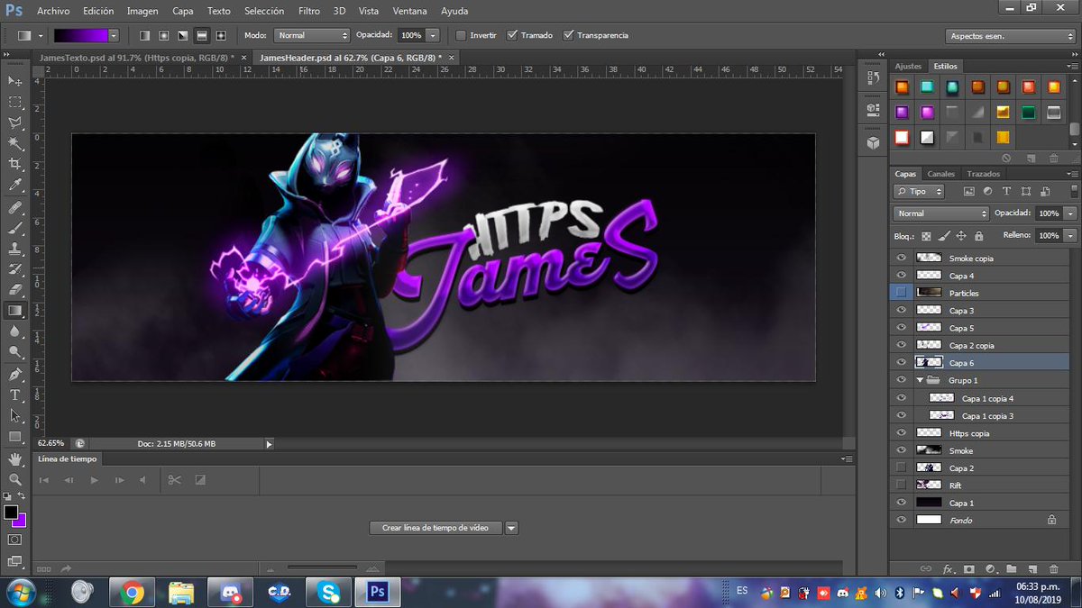This screenshot has height=608, width=1082.
Task: Select the Zoom tool
Action: point(14,479)
